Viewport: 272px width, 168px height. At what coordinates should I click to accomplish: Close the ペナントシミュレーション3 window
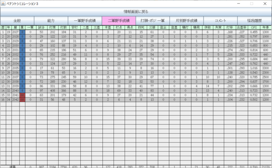coord(265,4)
